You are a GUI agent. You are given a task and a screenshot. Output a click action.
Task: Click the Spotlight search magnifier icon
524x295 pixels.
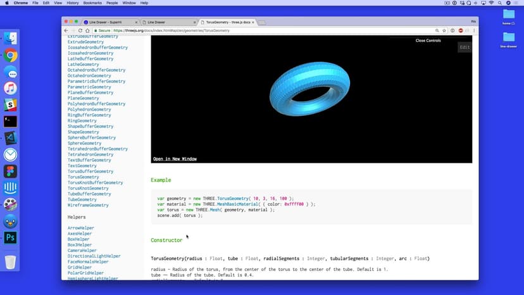click(498, 3)
